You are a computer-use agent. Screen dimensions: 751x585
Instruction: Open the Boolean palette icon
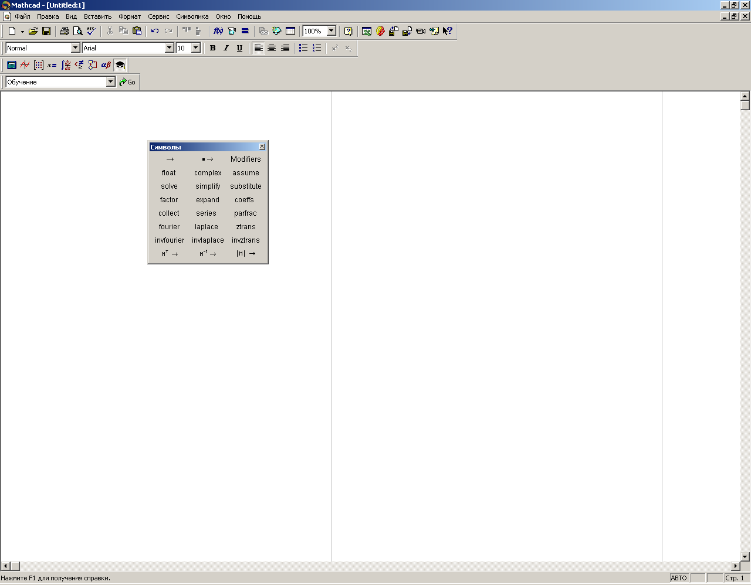point(79,65)
